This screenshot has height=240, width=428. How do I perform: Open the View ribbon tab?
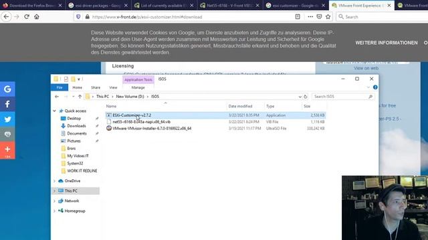tap(113, 87)
